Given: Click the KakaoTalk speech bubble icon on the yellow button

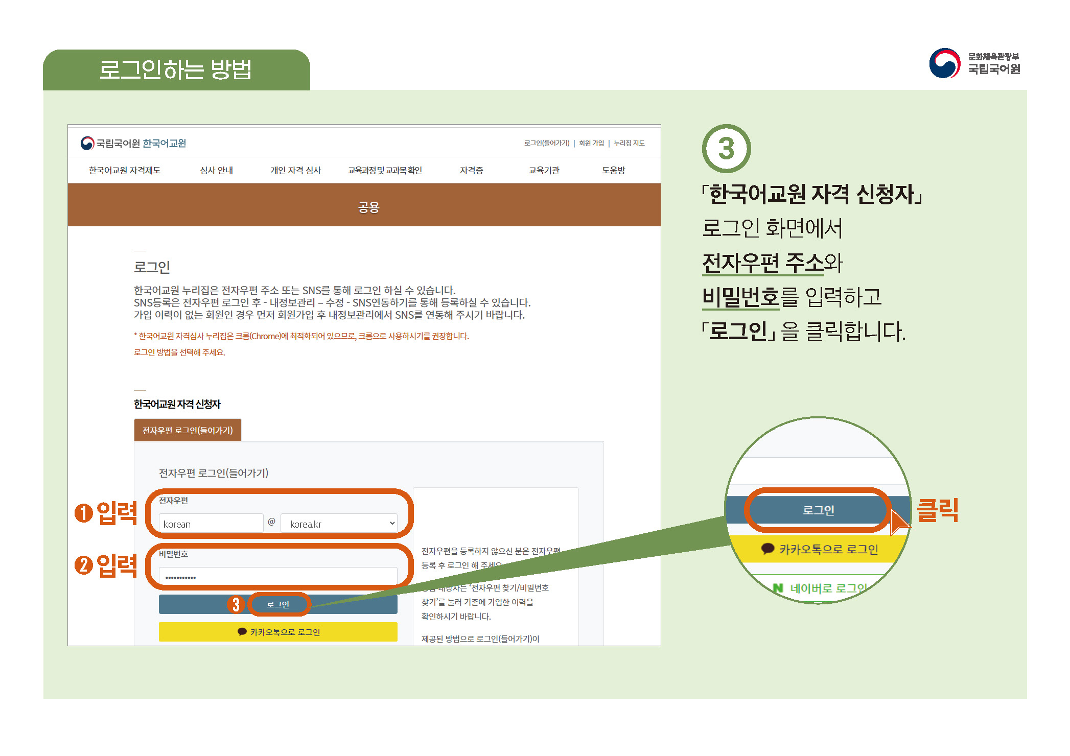Looking at the screenshot, I should [242, 631].
